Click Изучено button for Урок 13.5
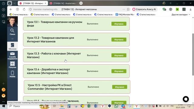 tap(119, 87)
